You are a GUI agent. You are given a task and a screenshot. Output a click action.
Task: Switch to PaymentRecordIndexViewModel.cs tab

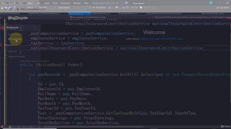44,14
